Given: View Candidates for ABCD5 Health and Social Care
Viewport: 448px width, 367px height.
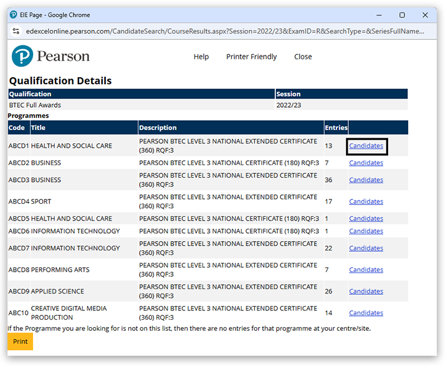Looking at the screenshot, I should pyautogui.click(x=366, y=219).
